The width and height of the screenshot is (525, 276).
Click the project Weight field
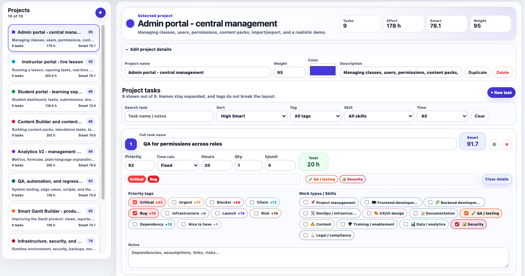click(289, 72)
